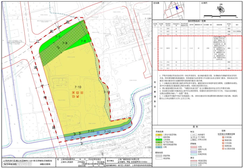Click the 商业设施 icon in the legend
This screenshot has height=168, width=243.
coord(223,140)
